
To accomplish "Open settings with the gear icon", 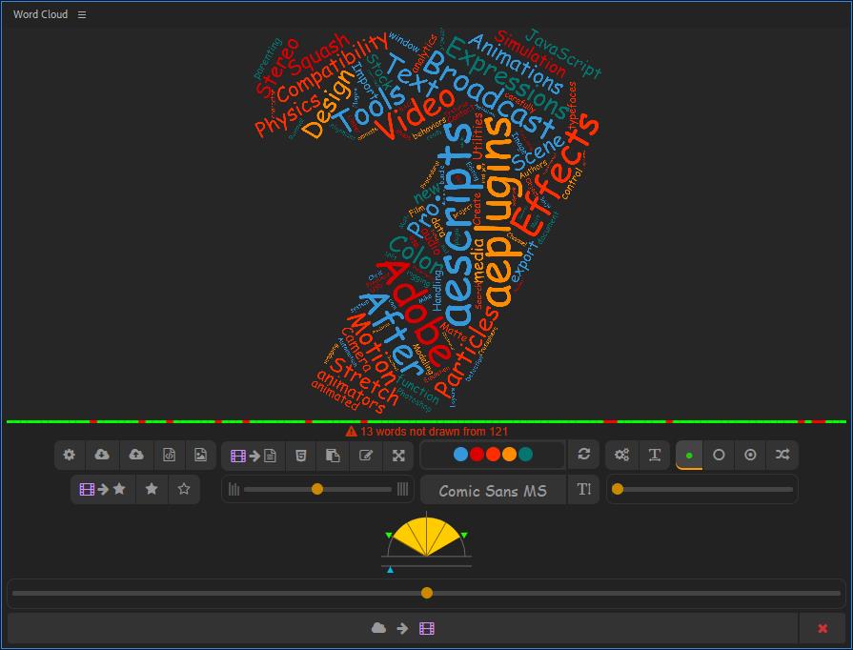I will pos(69,455).
